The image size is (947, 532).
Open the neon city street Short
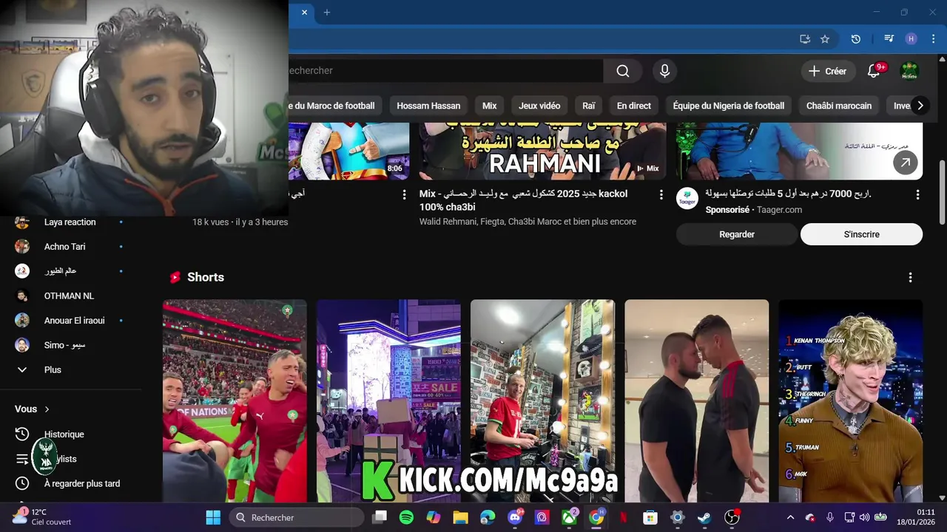pyautogui.click(x=388, y=400)
